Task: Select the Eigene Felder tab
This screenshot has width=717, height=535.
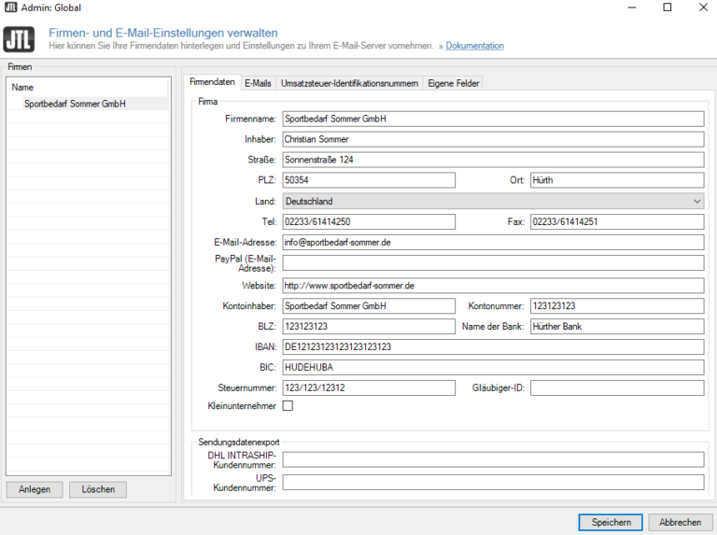Action: coord(454,83)
